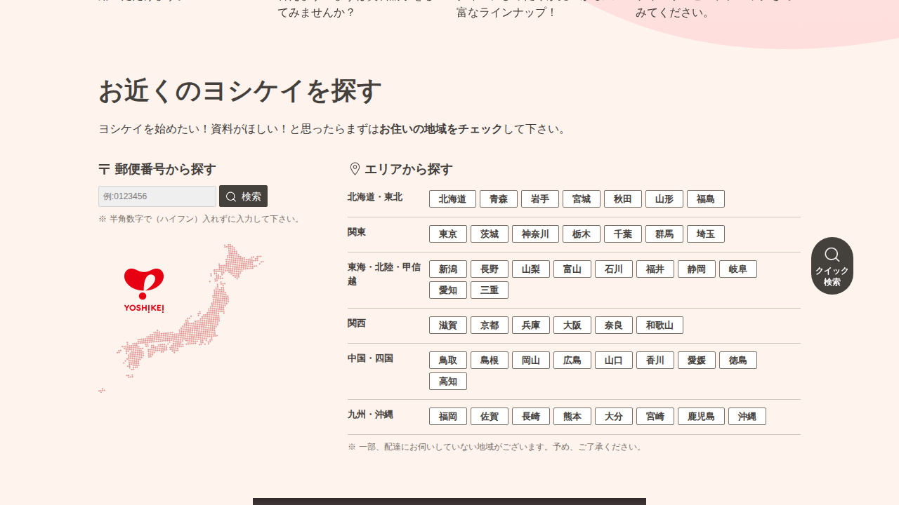Click the 〒 mark beside 郵便番号から探す

tap(103, 169)
